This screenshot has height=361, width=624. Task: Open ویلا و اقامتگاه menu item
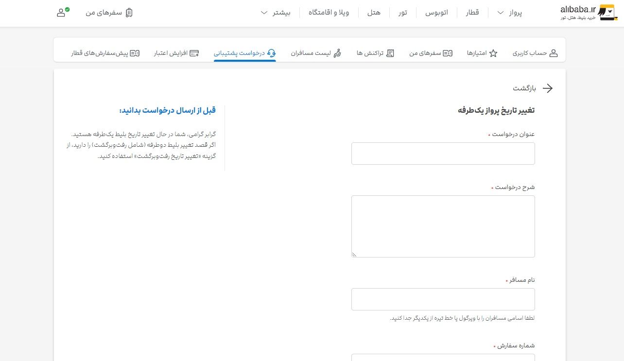coord(329,13)
